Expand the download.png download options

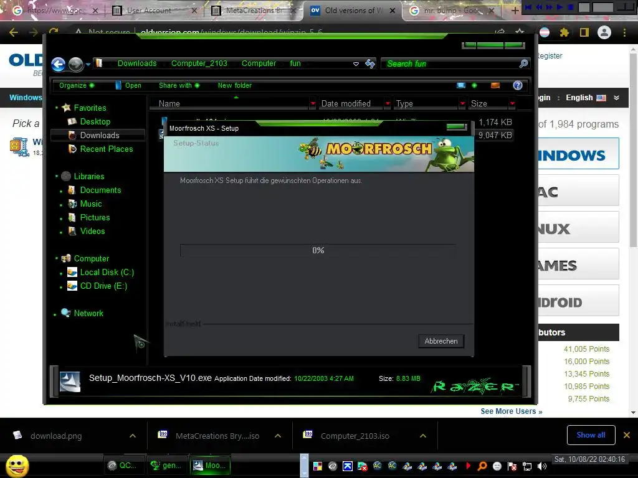(x=133, y=436)
